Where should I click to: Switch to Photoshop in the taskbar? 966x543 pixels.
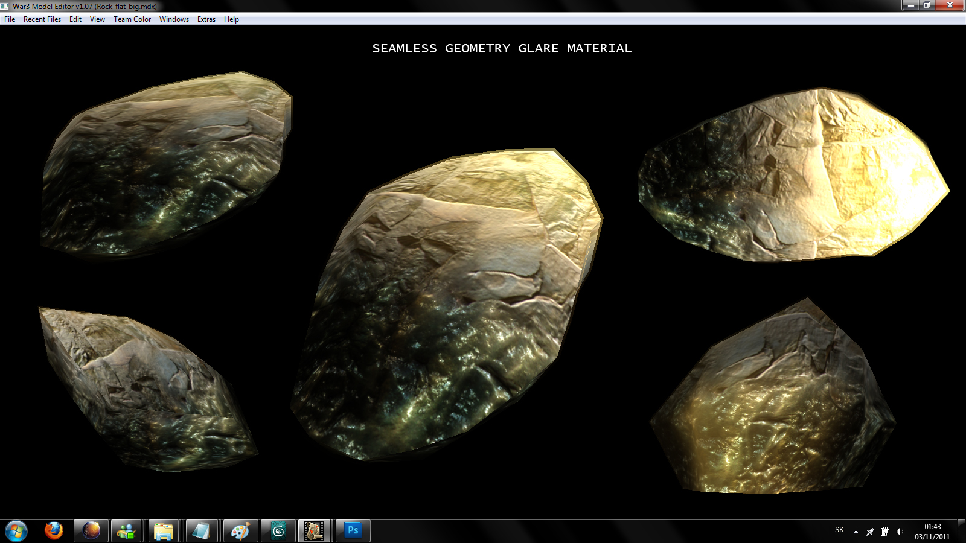(353, 531)
